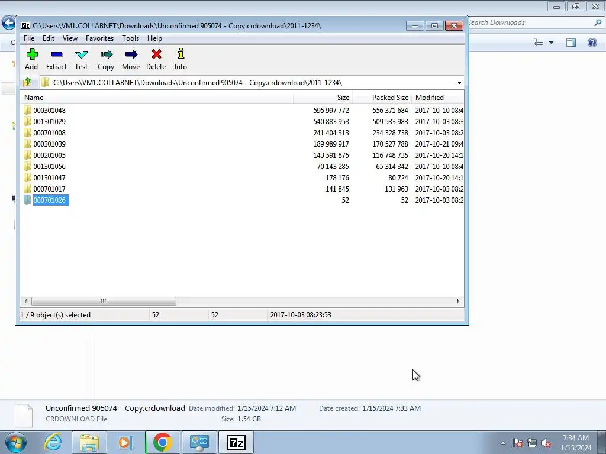Image resolution: width=606 pixels, height=454 pixels.
Task: Open Explorer view options dropdown arrow
Action: point(551,43)
